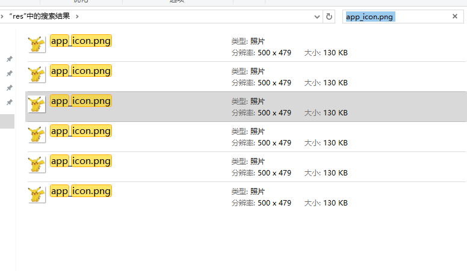The width and height of the screenshot is (467, 271).
Task: Click the fourth pin icon in sidebar
Action: tap(10, 102)
